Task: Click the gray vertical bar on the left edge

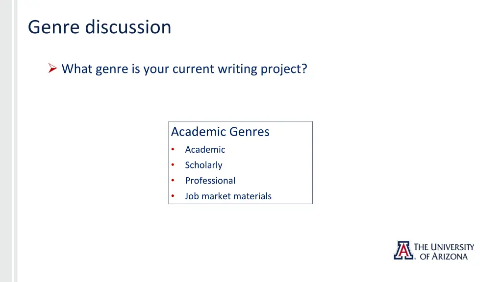Action: [x=6, y=141]
